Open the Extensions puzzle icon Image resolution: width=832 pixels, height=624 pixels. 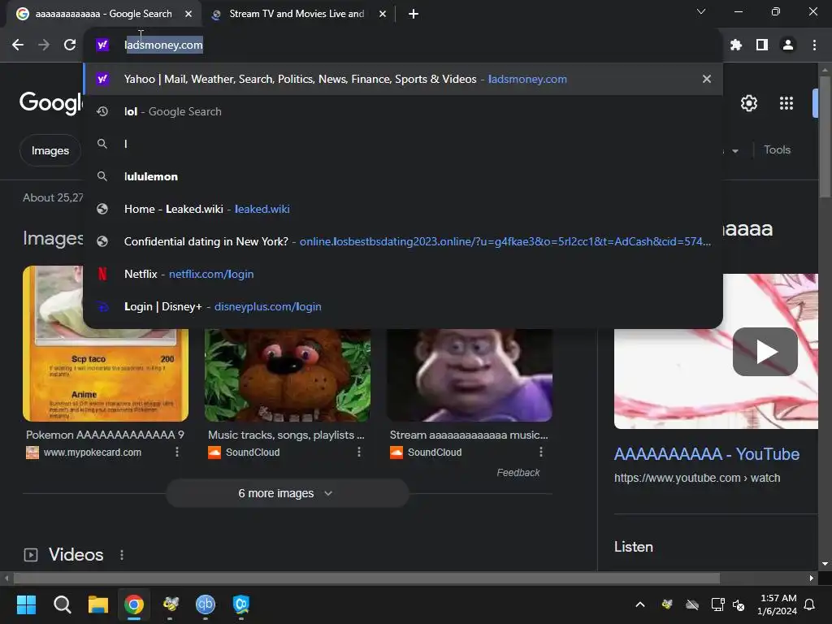tap(735, 45)
